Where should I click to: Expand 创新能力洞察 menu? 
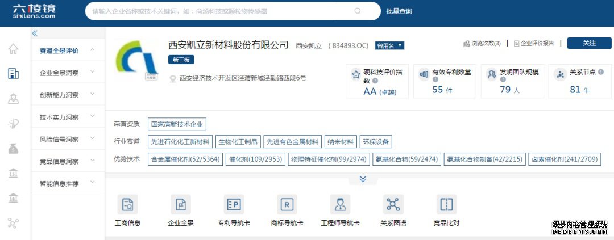[x=67, y=95]
